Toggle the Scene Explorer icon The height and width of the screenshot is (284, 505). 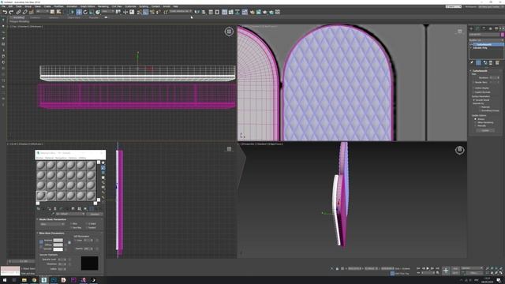point(211,12)
